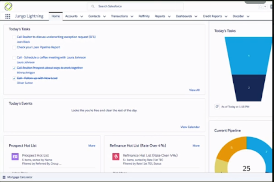Check the coffee meeting with Laura Johnson task

[14, 58]
